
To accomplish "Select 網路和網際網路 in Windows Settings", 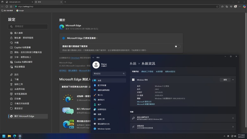I will point(109,90).
